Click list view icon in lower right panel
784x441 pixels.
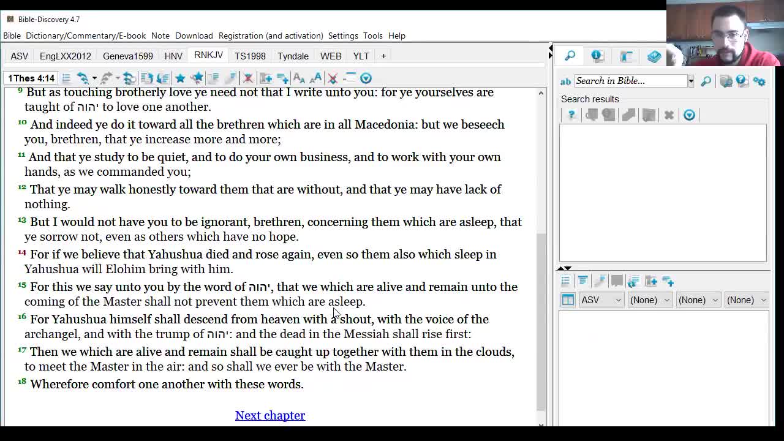[x=565, y=281]
